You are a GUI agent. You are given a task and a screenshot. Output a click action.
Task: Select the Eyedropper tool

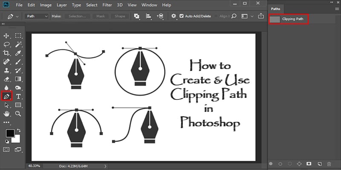click(x=18, y=53)
